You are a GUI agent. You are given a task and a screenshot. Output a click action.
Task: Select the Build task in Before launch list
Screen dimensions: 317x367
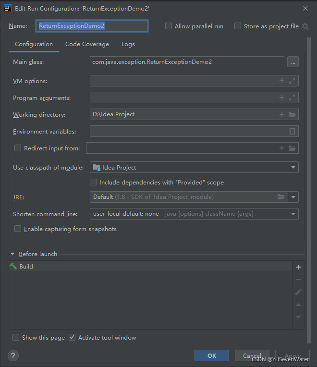(150, 266)
